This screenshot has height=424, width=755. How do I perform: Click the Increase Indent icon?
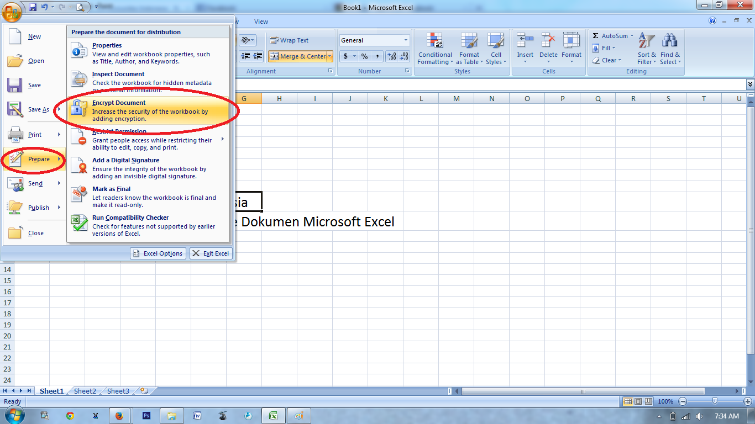tap(258, 56)
